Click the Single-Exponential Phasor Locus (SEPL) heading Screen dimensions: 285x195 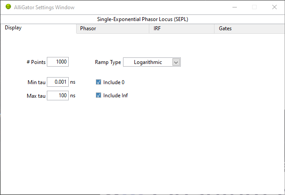(x=143, y=19)
